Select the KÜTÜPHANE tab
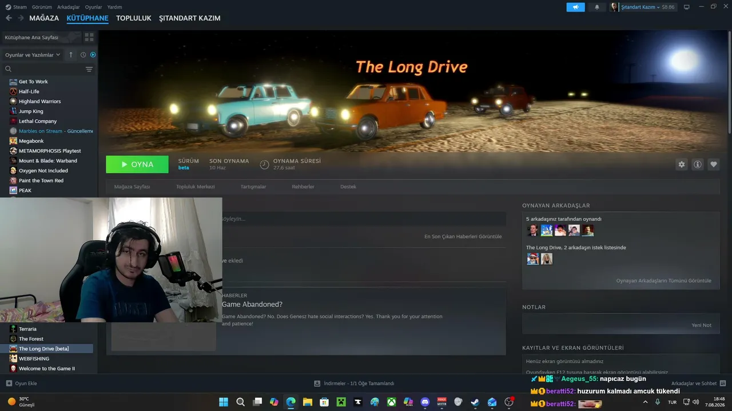The height and width of the screenshot is (411, 732). (x=87, y=18)
